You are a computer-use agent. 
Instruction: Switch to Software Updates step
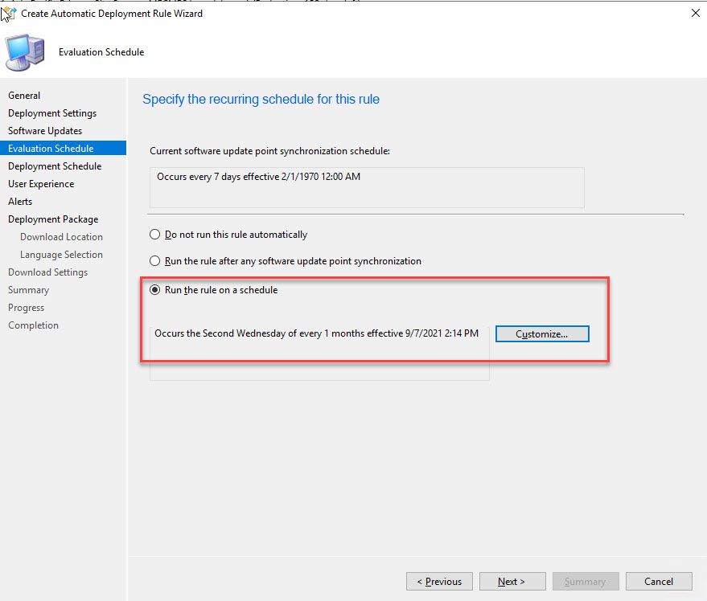coord(45,131)
